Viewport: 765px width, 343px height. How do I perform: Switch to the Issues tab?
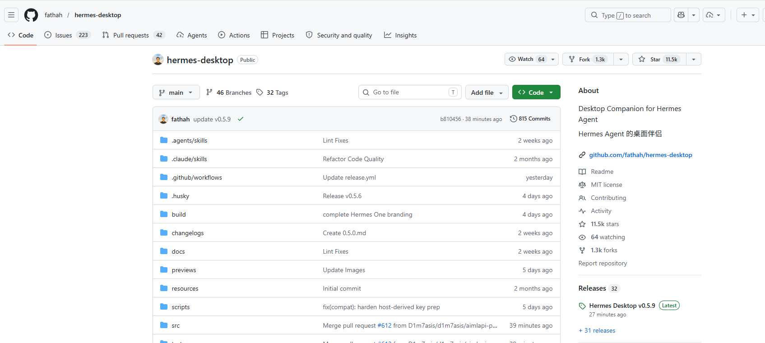tap(68, 35)
